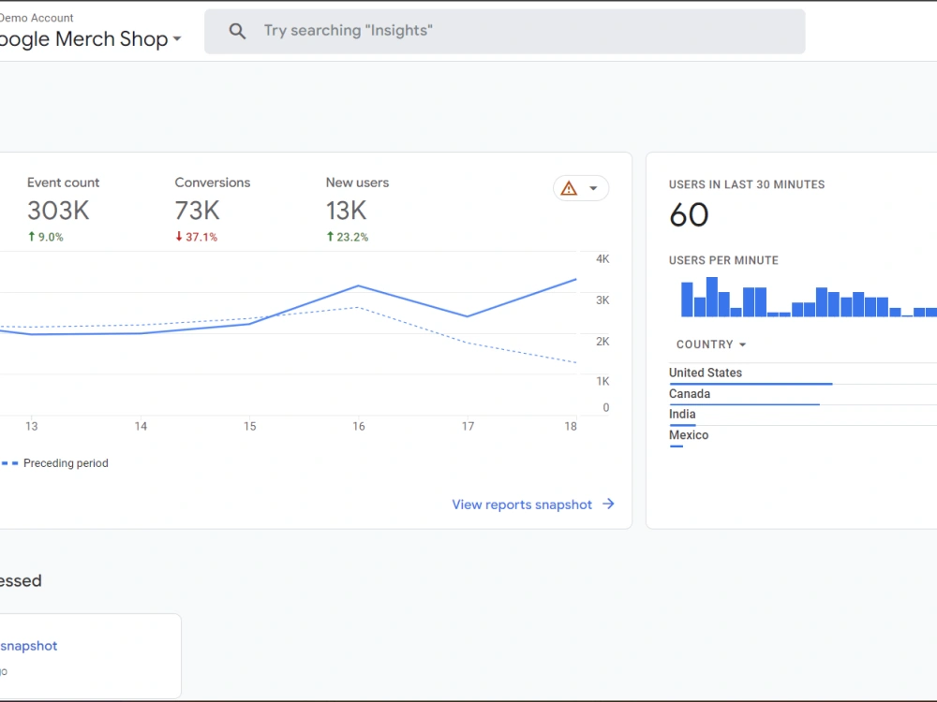Click the Canada country row
Image resolution: width=937 pixels, height=702 pixels.
pyautogui.click(x=803, y=395)
